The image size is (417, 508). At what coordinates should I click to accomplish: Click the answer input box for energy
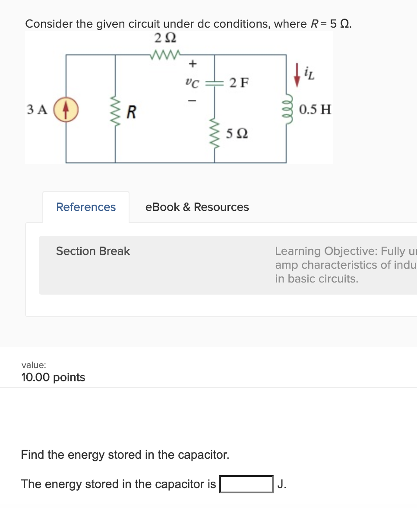pyautogui.click(x=246, y=484)
